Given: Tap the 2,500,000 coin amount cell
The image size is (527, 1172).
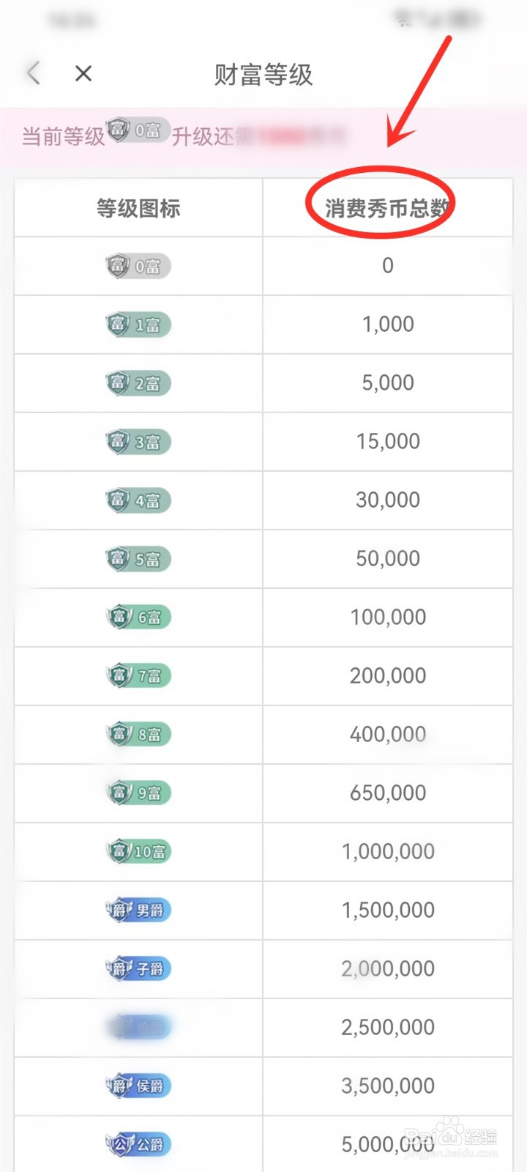Looking at the screenshot, I should click(x=388, y=1027).
